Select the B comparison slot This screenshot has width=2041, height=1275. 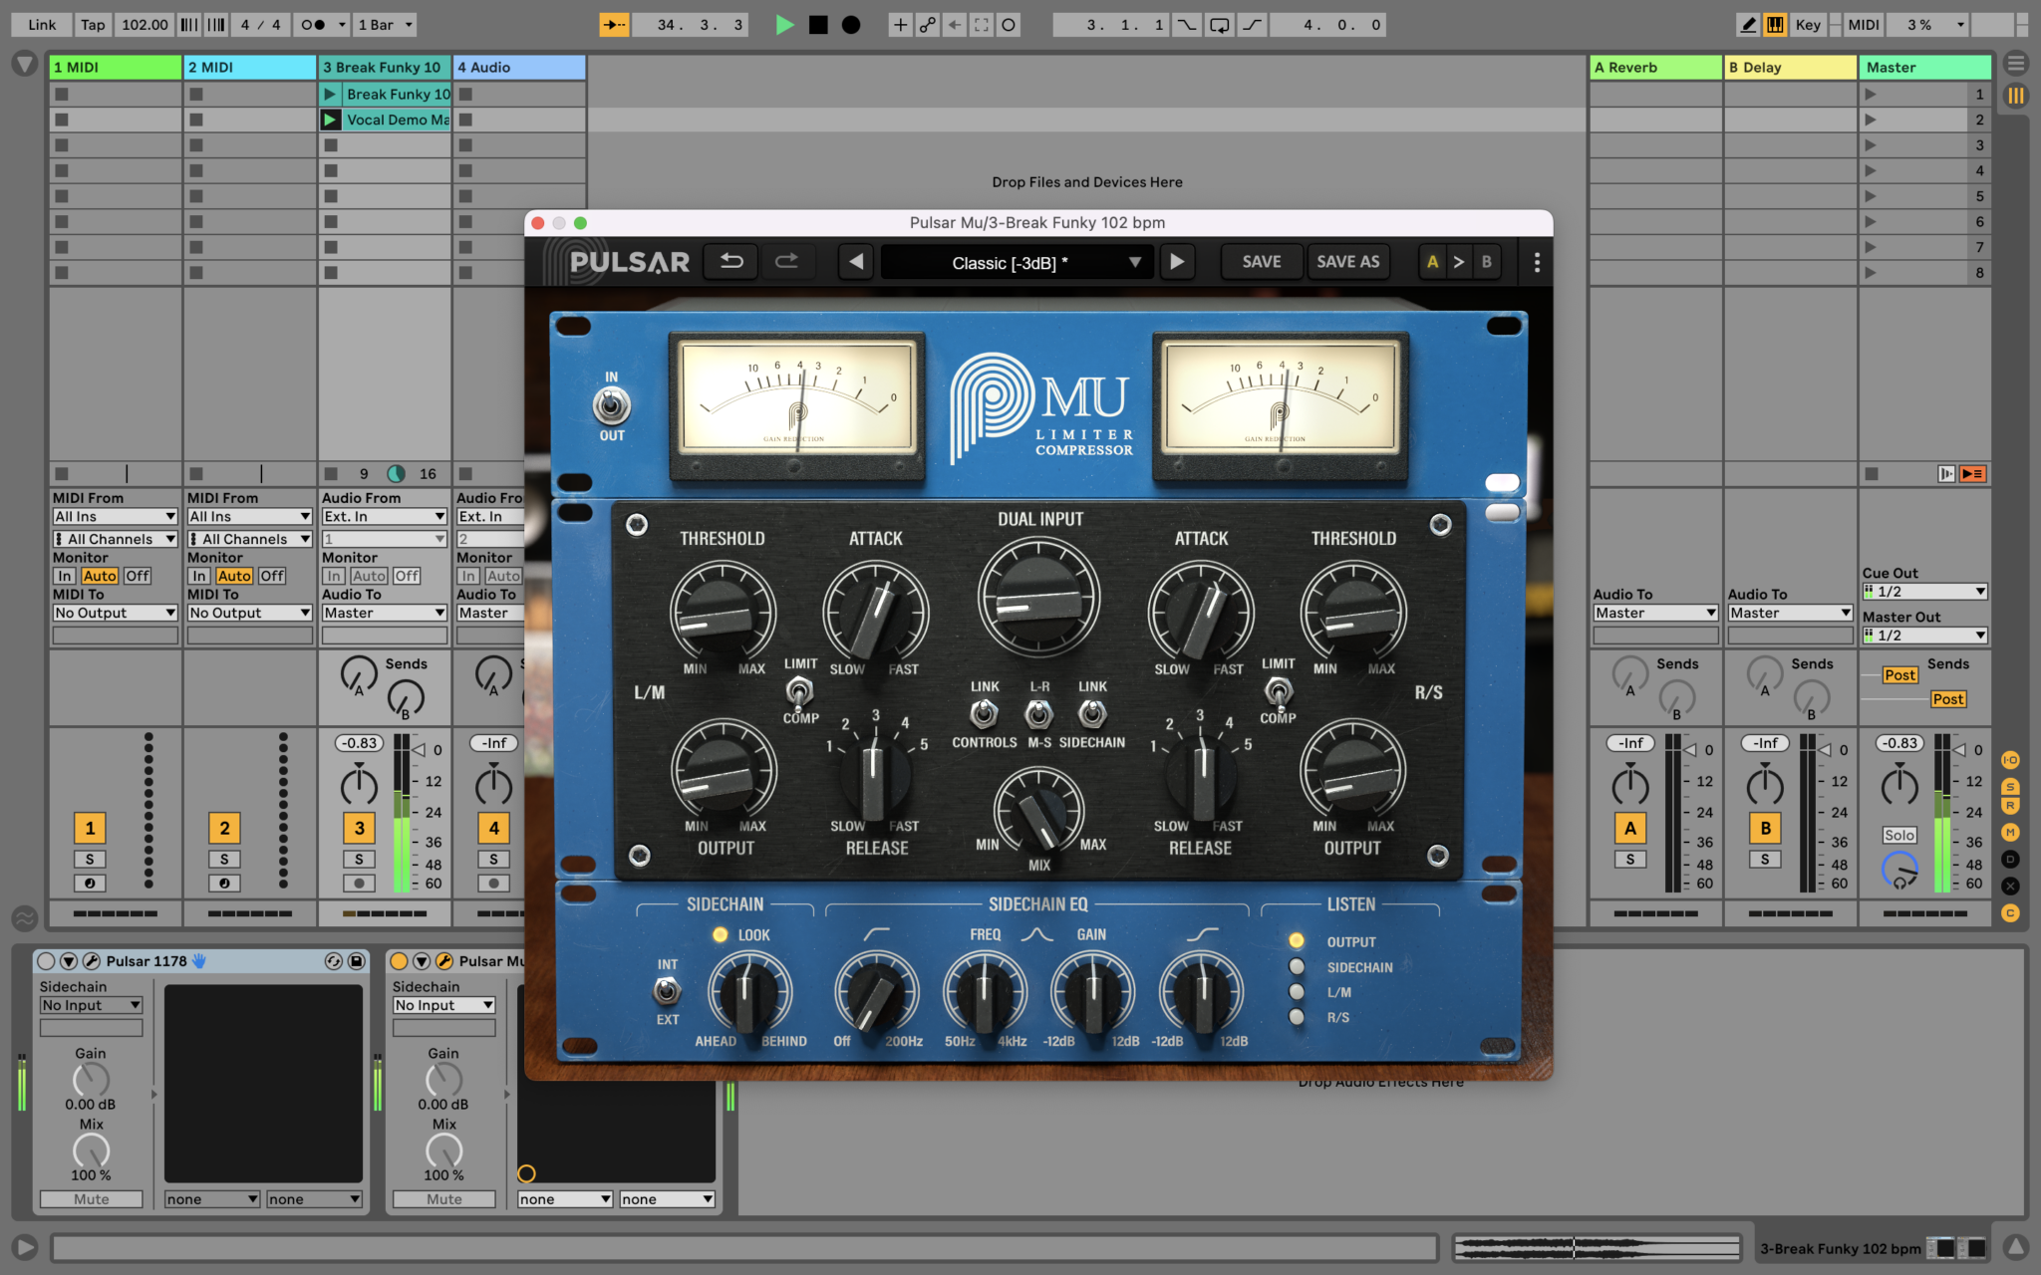click(x=1486, y=262)
